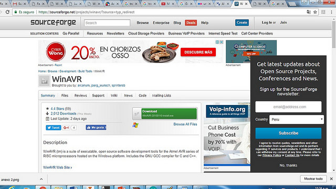The height and width of the screenshot is (189, 336).
Task: Go to Home breadcrumb
Action: click(42, 71)
